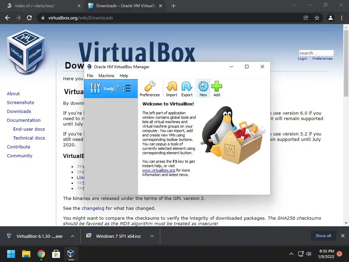Open the Windows Start menu
This screenshot has width=349, height=262.
click(11, 254)
